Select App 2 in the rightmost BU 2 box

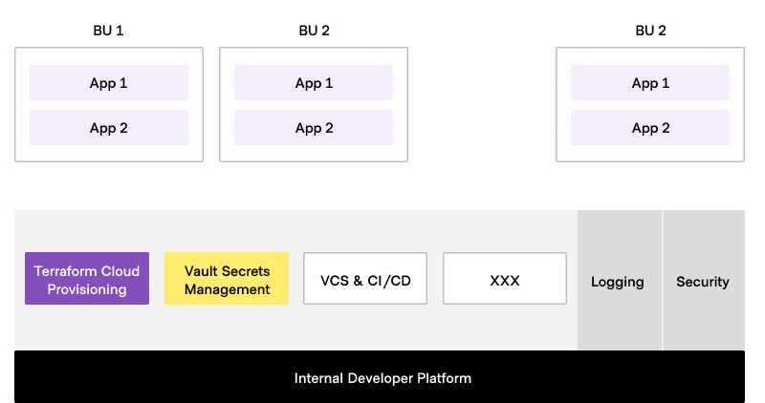tap(650, 128)
